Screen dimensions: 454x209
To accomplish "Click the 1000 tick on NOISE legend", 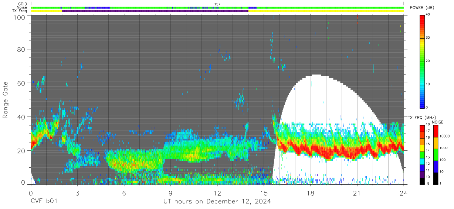I will (x=443, y=148).
